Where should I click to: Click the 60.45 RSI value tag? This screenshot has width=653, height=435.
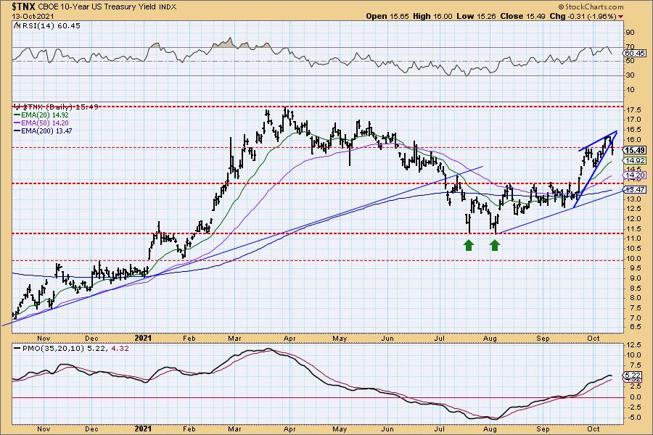636,53
